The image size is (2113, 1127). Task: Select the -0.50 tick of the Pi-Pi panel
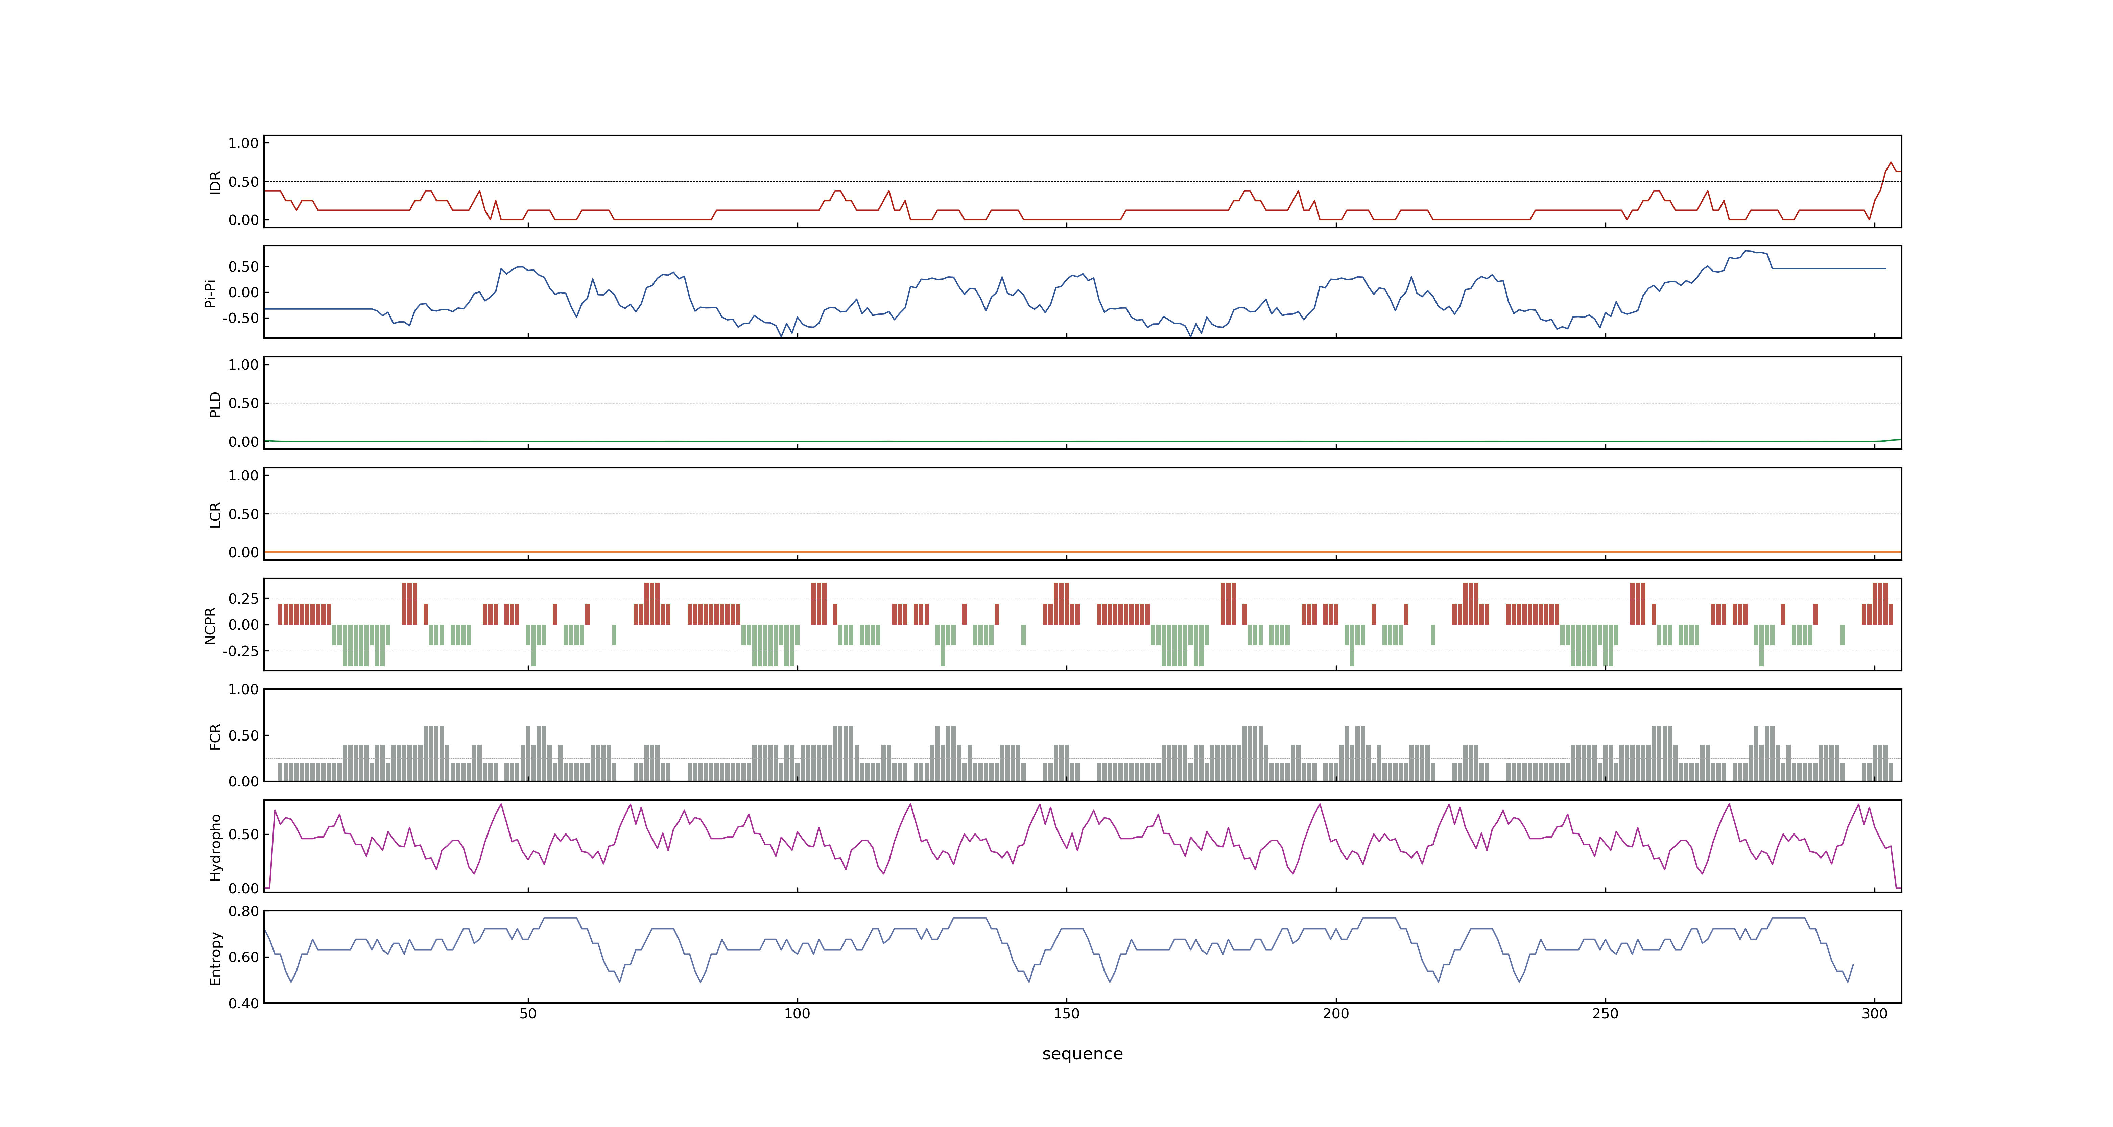click(x=240, y=318)
